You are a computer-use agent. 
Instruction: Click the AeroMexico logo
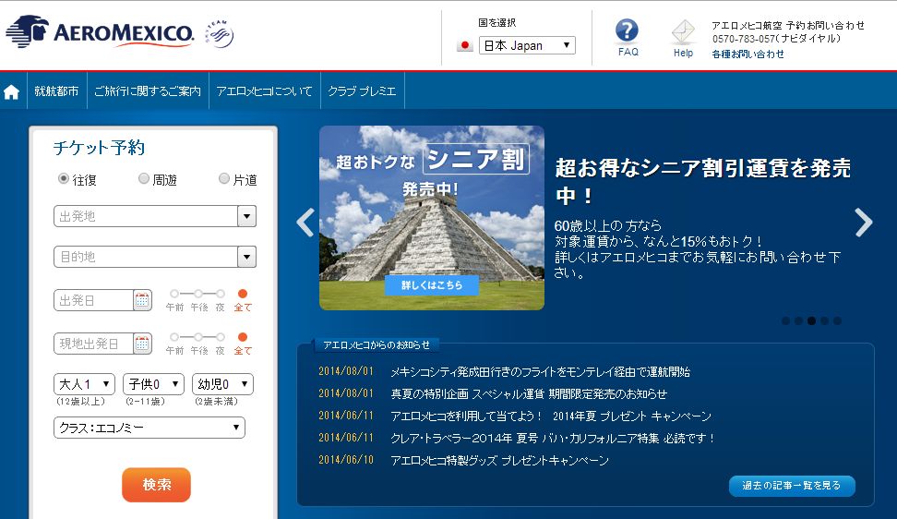(100, 33)
